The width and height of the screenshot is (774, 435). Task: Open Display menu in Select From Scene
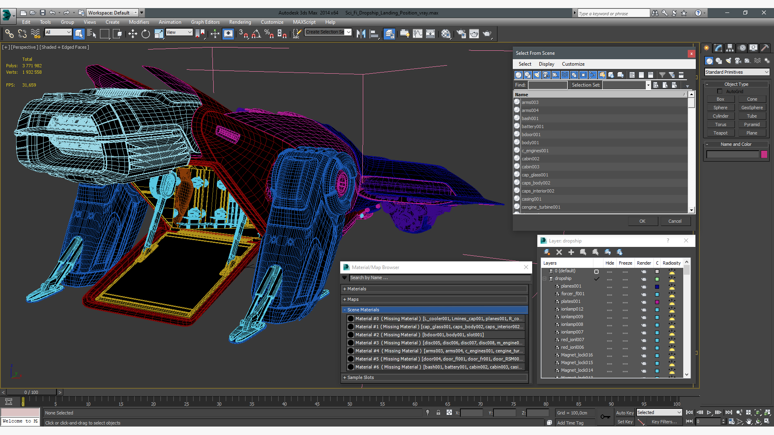click(x=546, y=64)
